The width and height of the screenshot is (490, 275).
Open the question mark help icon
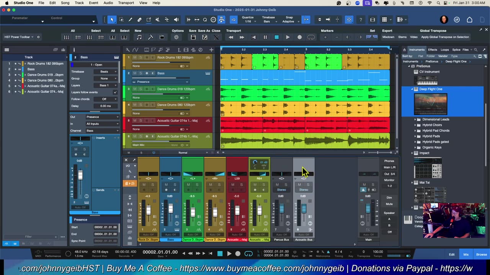[361, 20]
